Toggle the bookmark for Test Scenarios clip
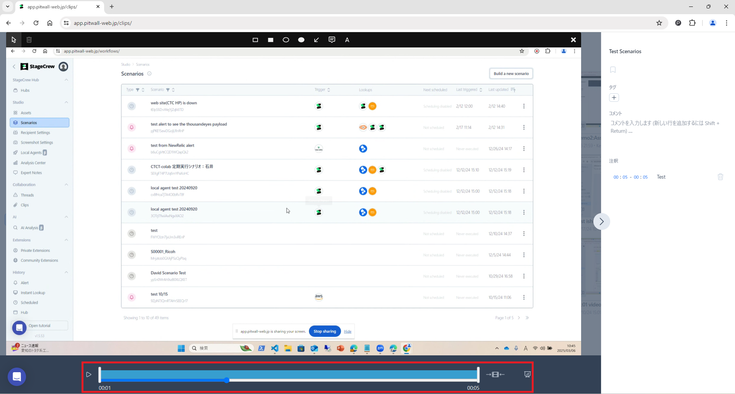This screenshot has height=394, width=735. point(613,70)
